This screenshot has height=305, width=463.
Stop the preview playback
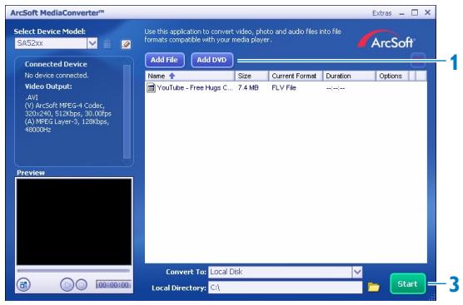(x=82, y=285)
